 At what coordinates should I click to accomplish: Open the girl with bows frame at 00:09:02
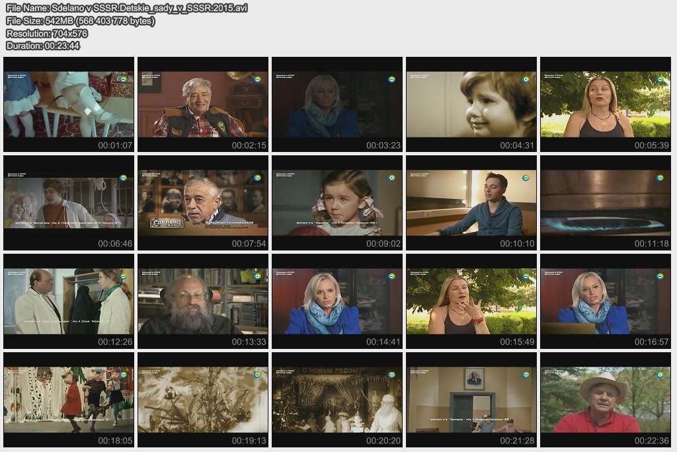click(337, 203)
